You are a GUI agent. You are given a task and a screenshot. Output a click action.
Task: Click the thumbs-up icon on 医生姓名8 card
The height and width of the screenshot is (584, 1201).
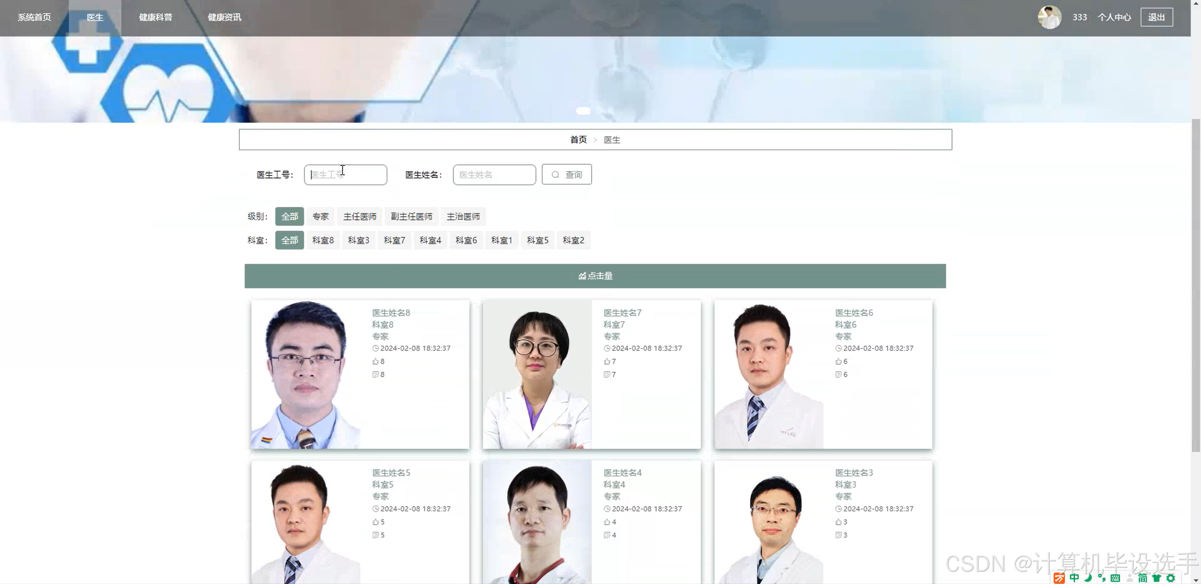(x=375, y=361)
